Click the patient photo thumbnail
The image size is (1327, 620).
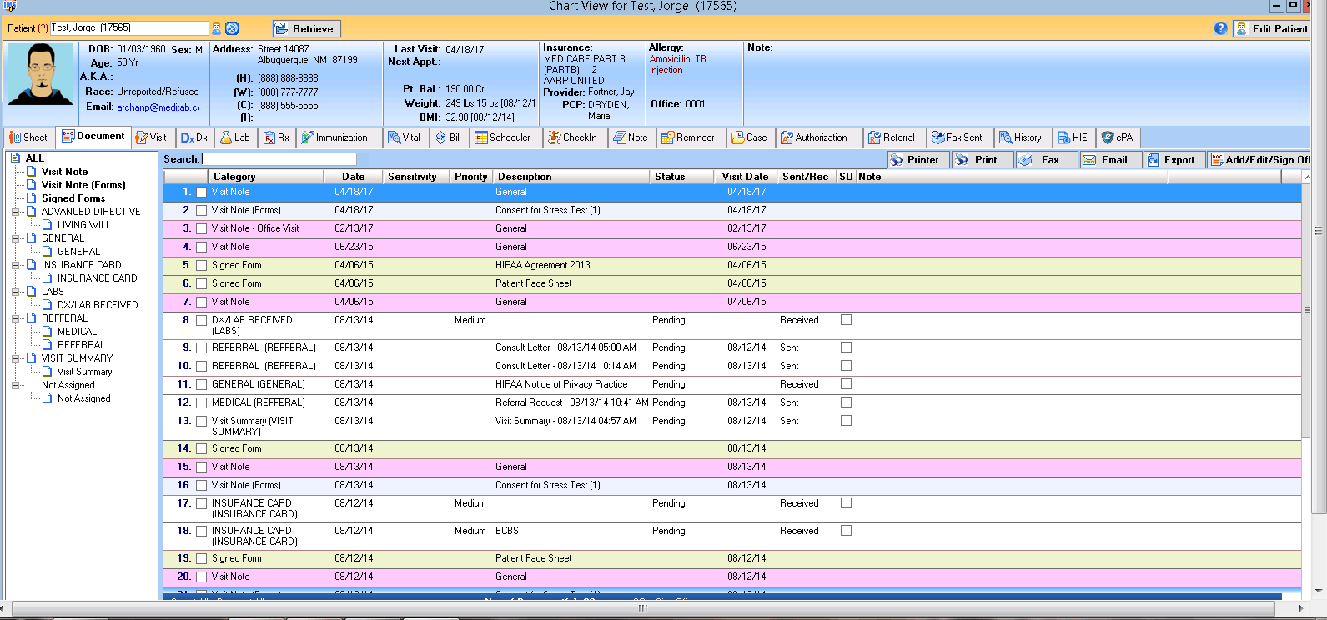pyautogui.click(x=40, y=73)
